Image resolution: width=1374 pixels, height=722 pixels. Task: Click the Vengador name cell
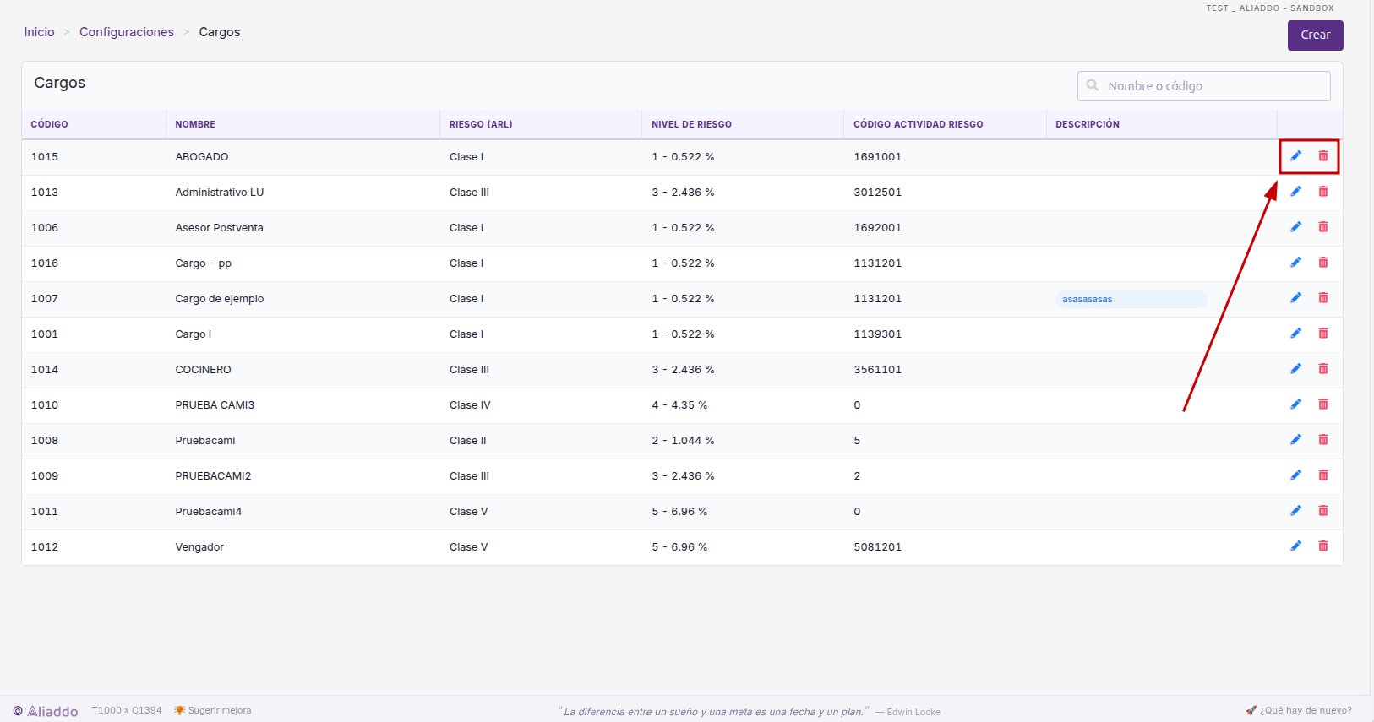click(x=199, y=547)
